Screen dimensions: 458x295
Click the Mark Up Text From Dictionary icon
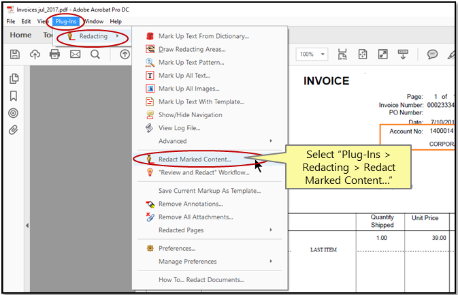tap(150, 36)
